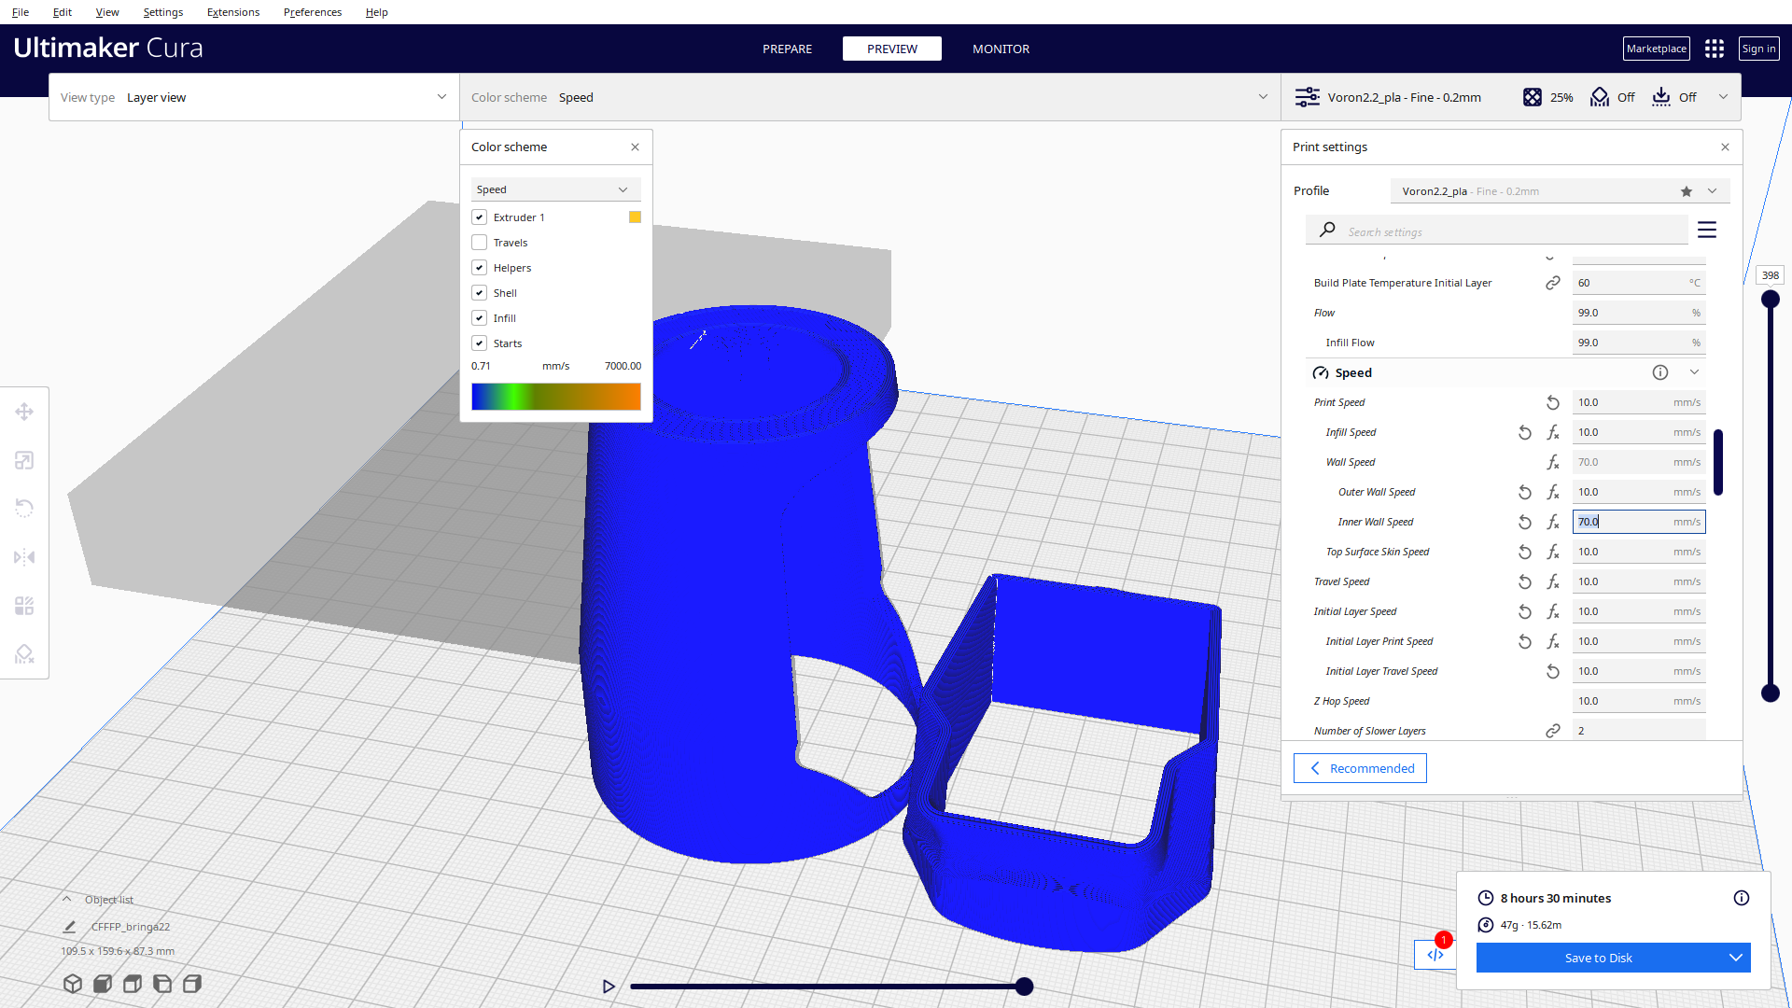Toggle the Shell checkbox

480,293
